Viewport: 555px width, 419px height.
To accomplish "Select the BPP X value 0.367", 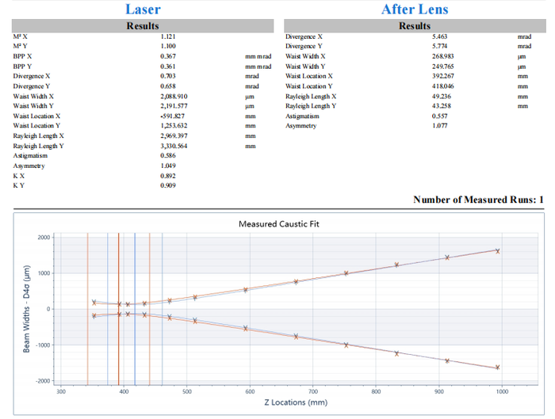I will click(168, 57).
